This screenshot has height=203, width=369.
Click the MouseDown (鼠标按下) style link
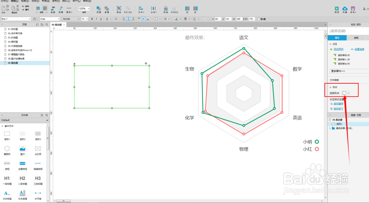[x=338, y=109]
